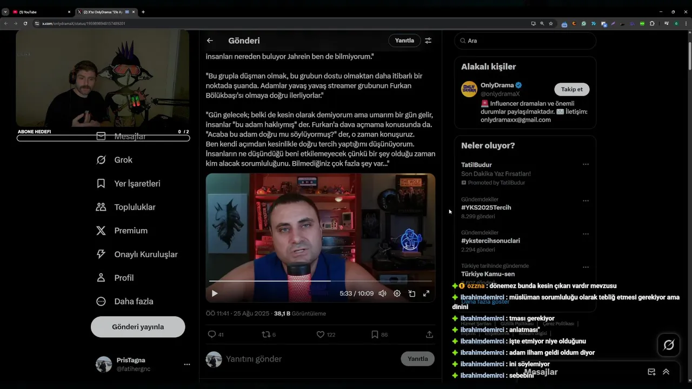Open browser extensions puzzle icon
Screen dimensions: 692x389
[652, 23]
